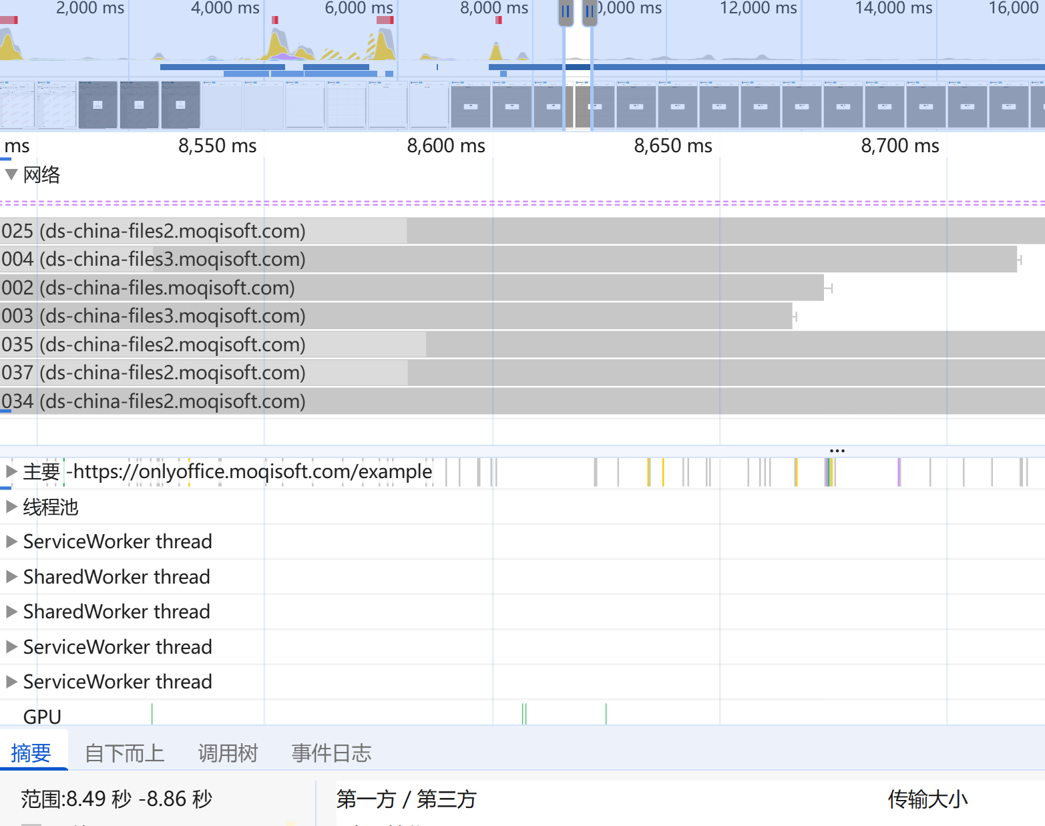1045x826 pixels.
Task: Click the three-dot track resize handle
Action: (837, 451)
